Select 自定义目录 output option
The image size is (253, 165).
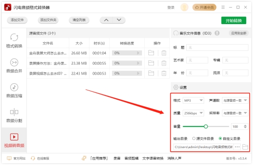click(x=229, y=139)
